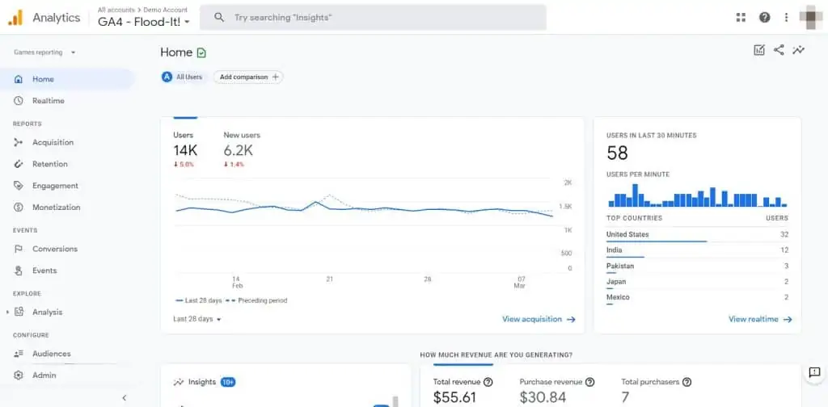Select the New users metric tab
Screen dimensions: 828x407
click(242, 150)
